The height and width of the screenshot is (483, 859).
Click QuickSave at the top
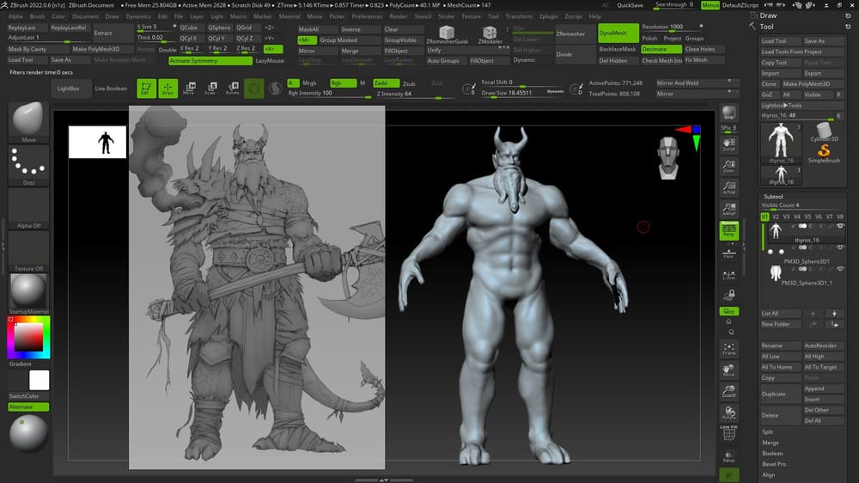(x=630, y=5)
